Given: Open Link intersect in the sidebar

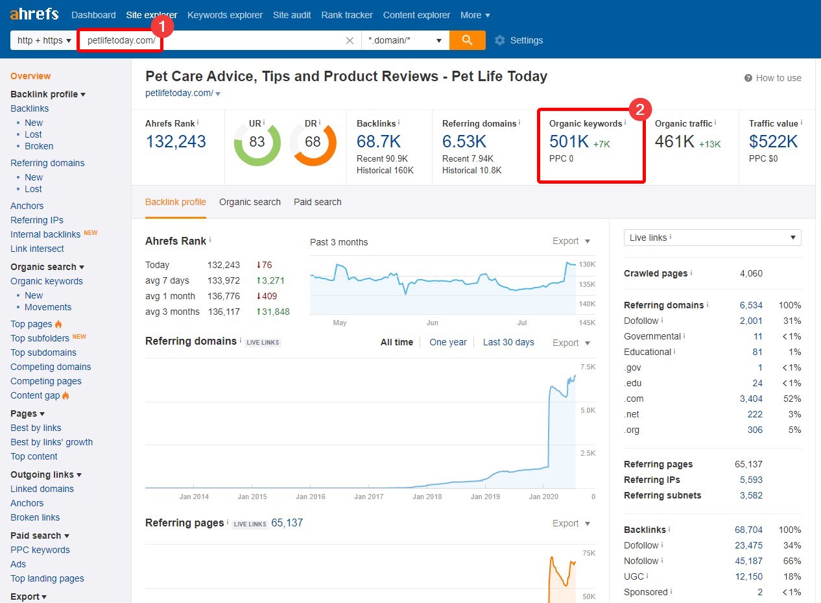Looking at the screenshot, I should 37,249.
